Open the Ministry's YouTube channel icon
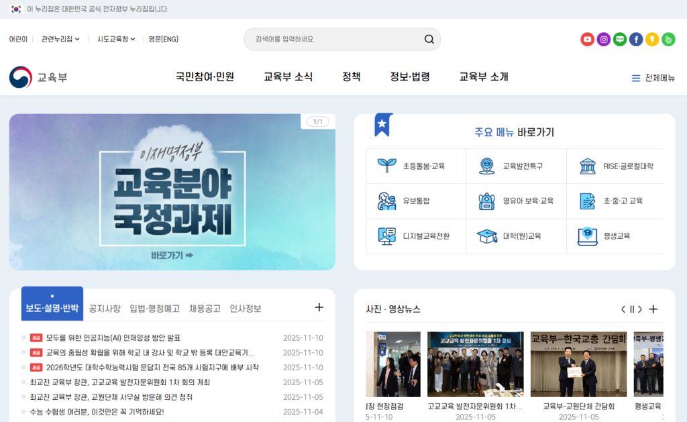Viewport: 687px width, 422px height. (587, 40)
